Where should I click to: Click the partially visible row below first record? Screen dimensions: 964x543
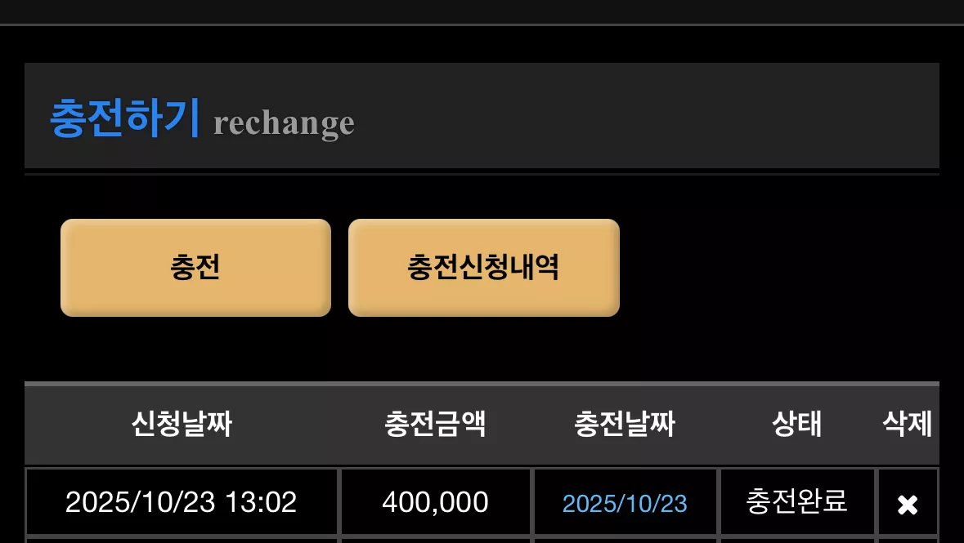pos(482,541)
